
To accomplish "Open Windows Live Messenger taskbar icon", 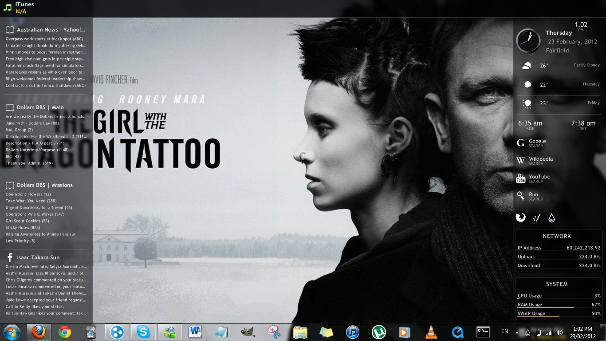I will point(169,332).
